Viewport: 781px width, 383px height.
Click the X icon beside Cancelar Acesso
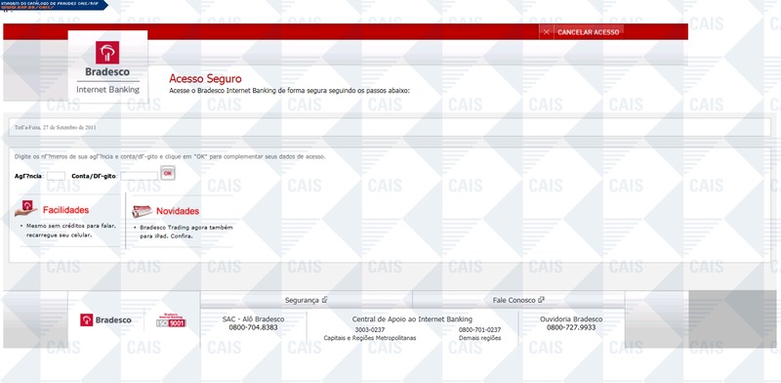(547, 32)
